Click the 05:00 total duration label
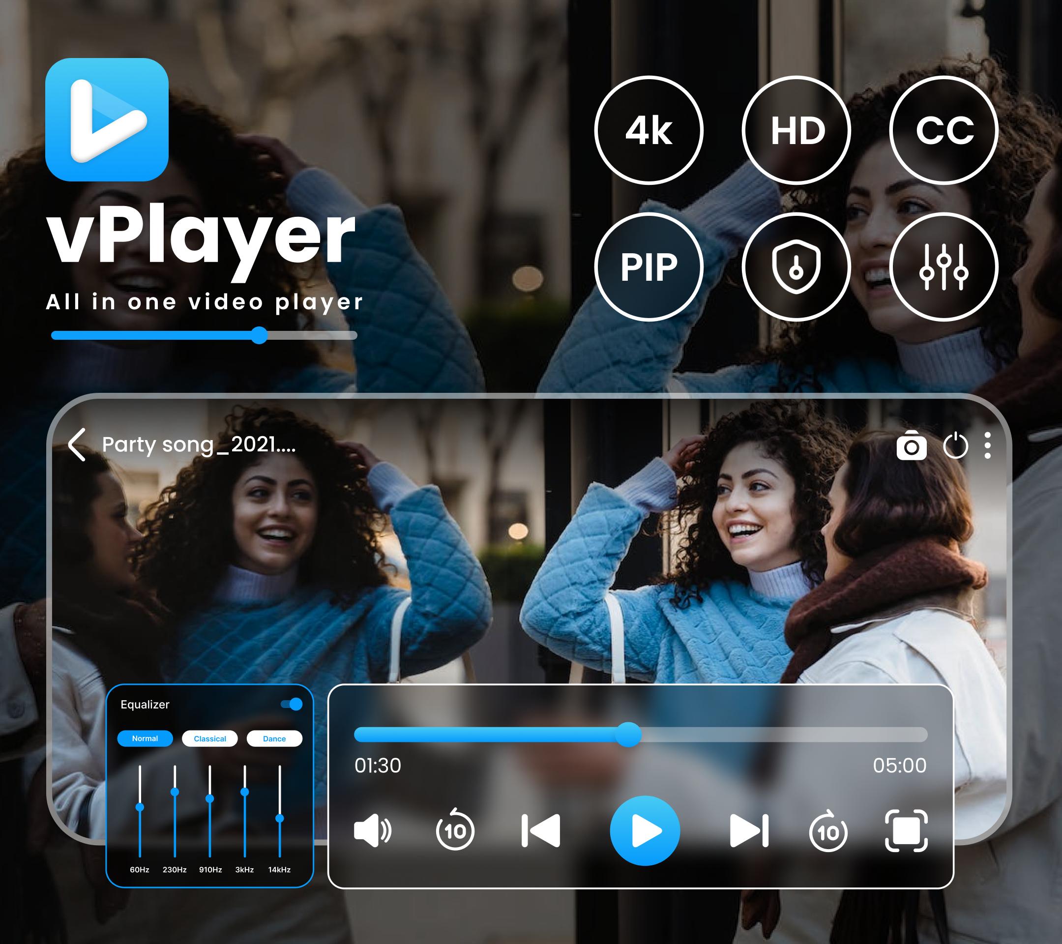This screenshot has height=944, width=1062. click(x=900, y=765)
